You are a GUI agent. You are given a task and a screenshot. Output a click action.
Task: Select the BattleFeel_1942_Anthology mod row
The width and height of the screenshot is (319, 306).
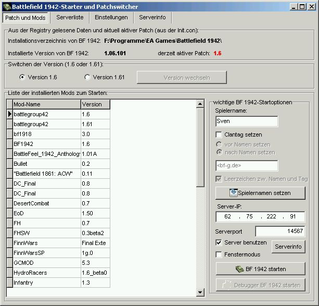point(58,154)
